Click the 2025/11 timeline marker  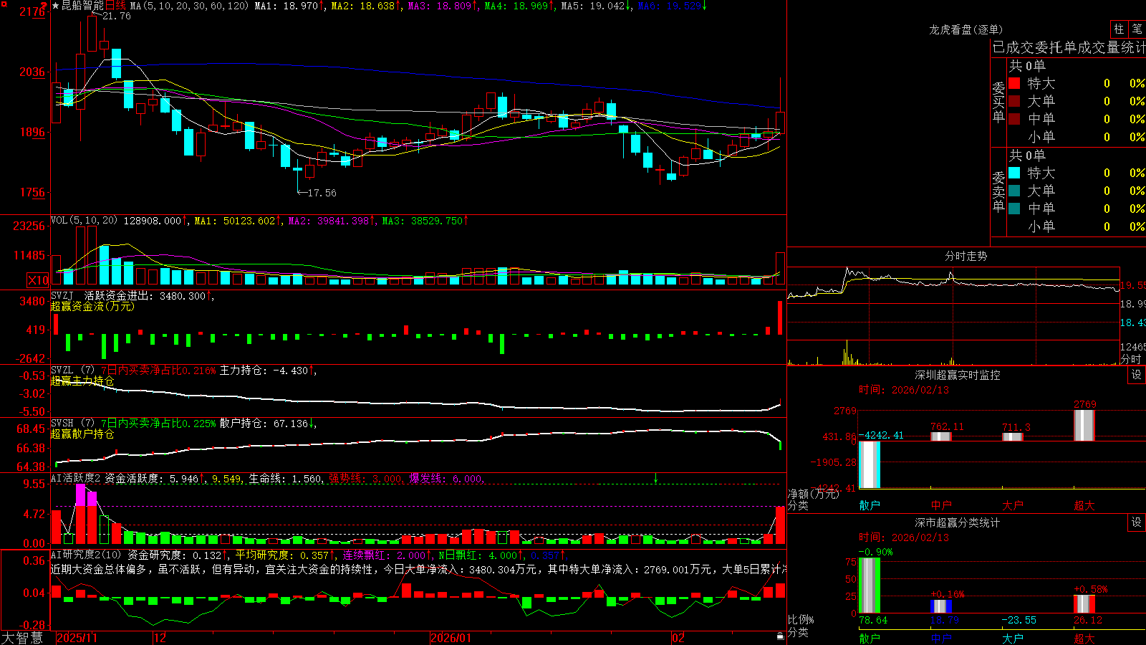(x=77, y=638)
